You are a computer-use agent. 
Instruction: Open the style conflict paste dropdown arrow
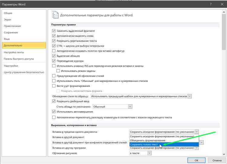[x=202, y=143]
